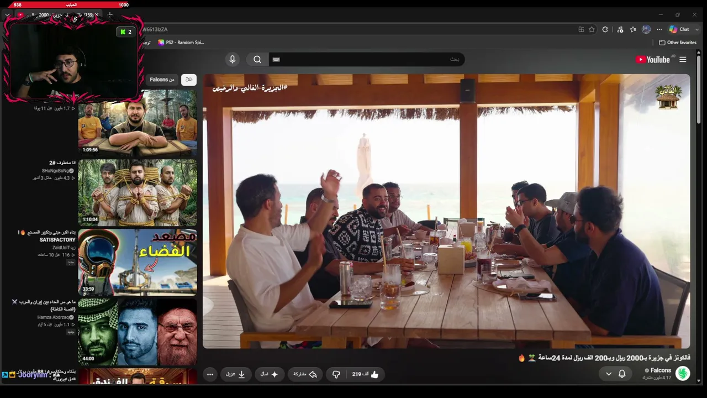Expand the Copilot Chat dropdown arrow

coord(698,29)
